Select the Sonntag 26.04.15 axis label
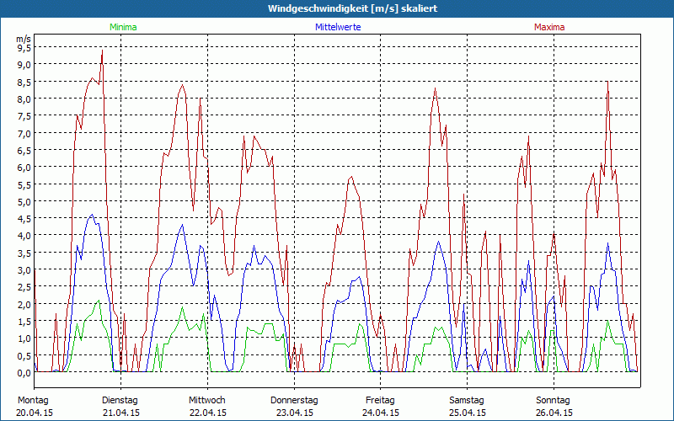 (554, 407)
